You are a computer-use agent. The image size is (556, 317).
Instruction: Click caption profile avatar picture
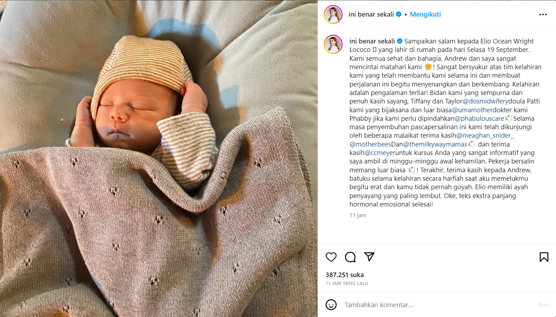coord(333,44)
